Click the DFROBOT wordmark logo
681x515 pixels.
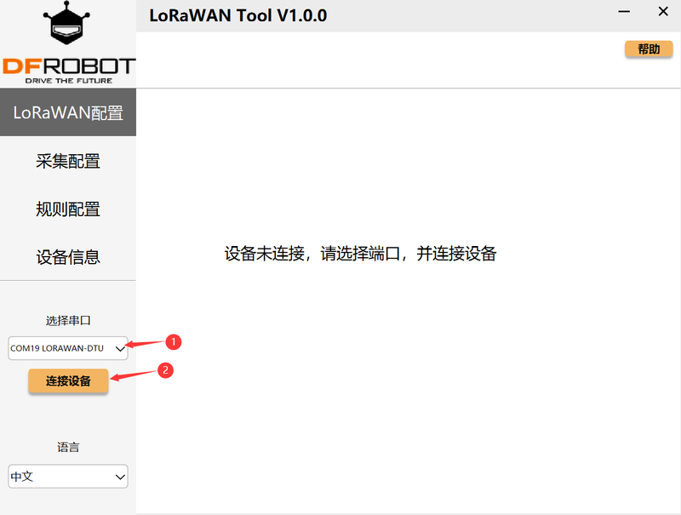68,66
